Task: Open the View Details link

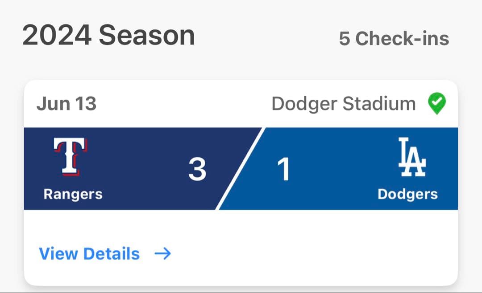Action: (90, 254)
